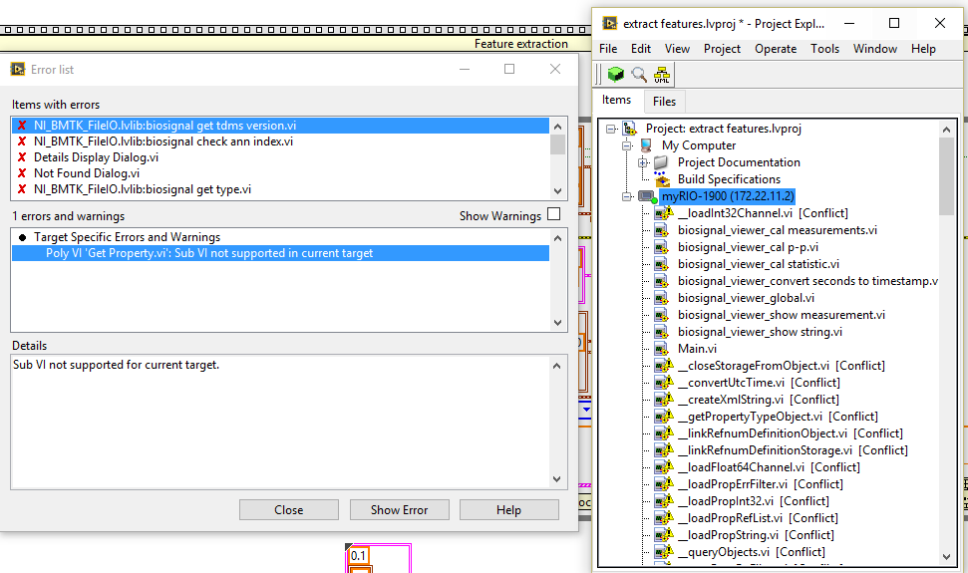
Task: Click the conflict icon beside __convertUtcTime.vi
Action: point(664,383)
